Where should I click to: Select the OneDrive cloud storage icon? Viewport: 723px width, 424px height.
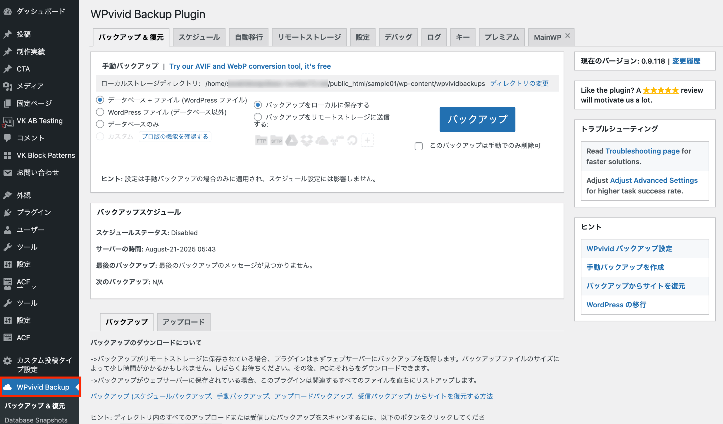(x=322, y=140)
